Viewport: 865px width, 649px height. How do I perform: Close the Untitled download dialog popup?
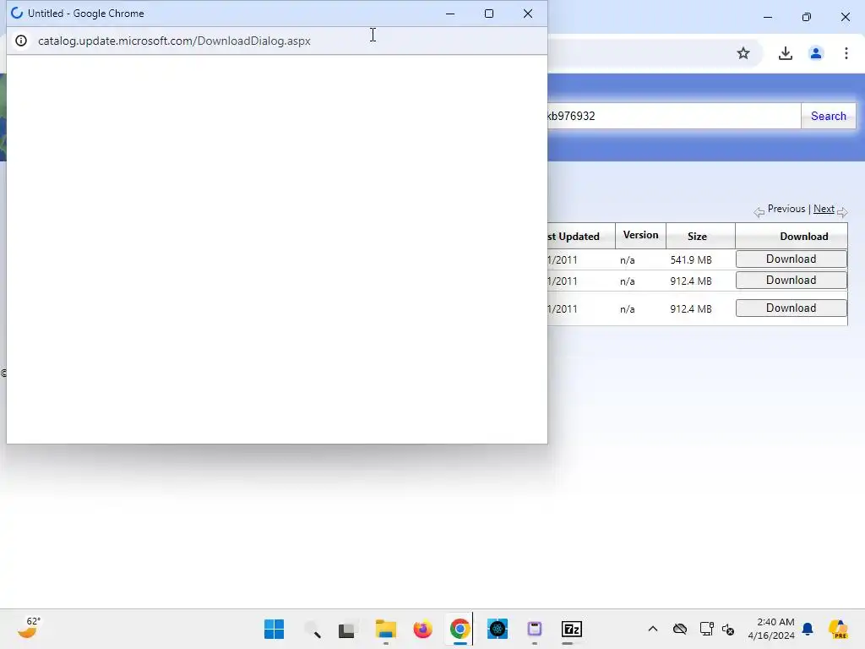(x=528, y=14)
